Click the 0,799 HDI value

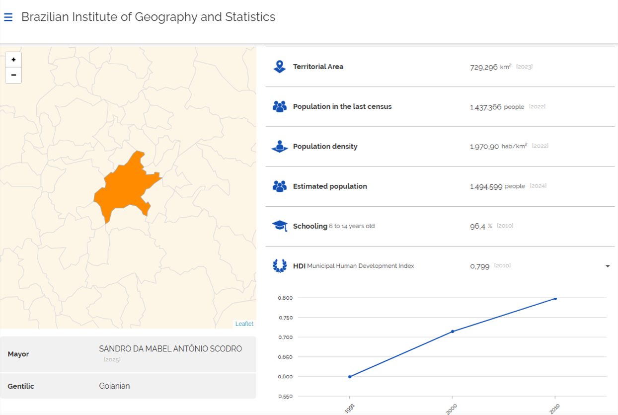pyautogui.click(x=480, y=266)
